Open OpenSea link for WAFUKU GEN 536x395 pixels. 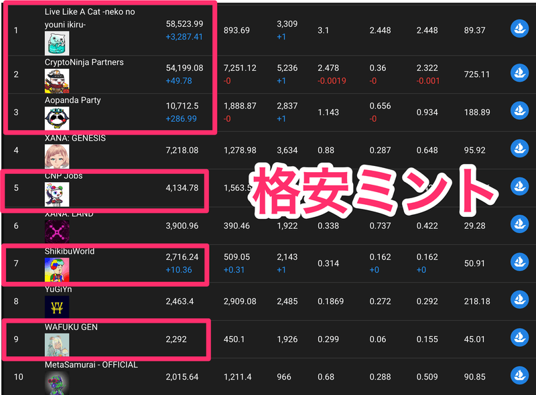[x=520, y=337]
